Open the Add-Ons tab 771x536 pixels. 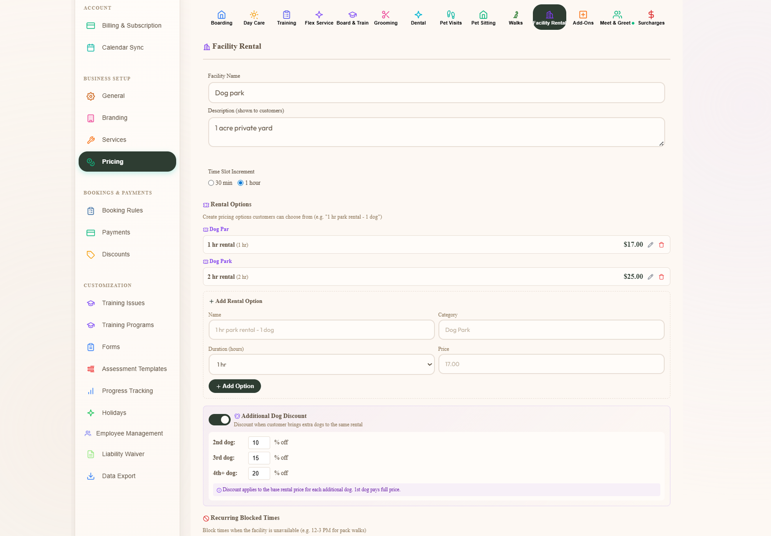(583, 17)
